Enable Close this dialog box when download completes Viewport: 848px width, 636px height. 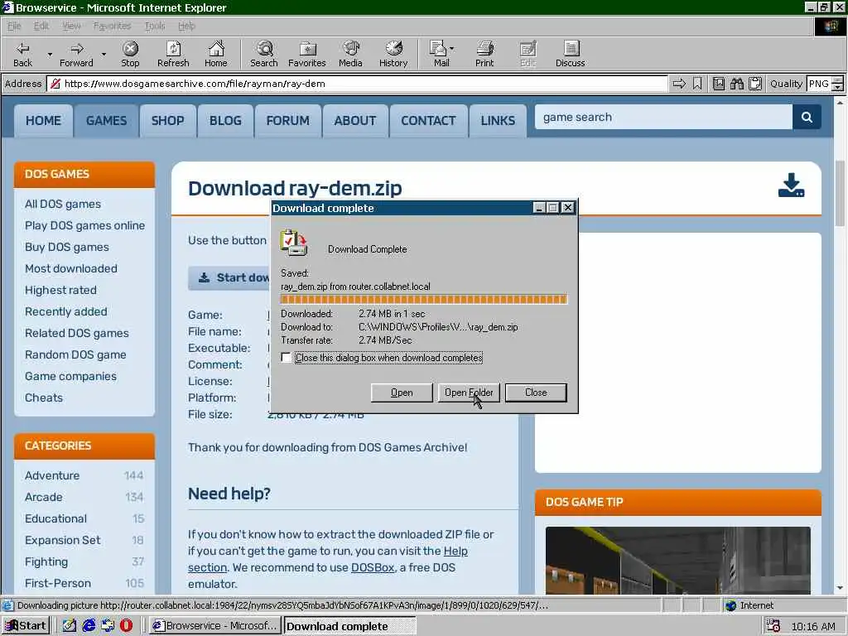[286, 358]
